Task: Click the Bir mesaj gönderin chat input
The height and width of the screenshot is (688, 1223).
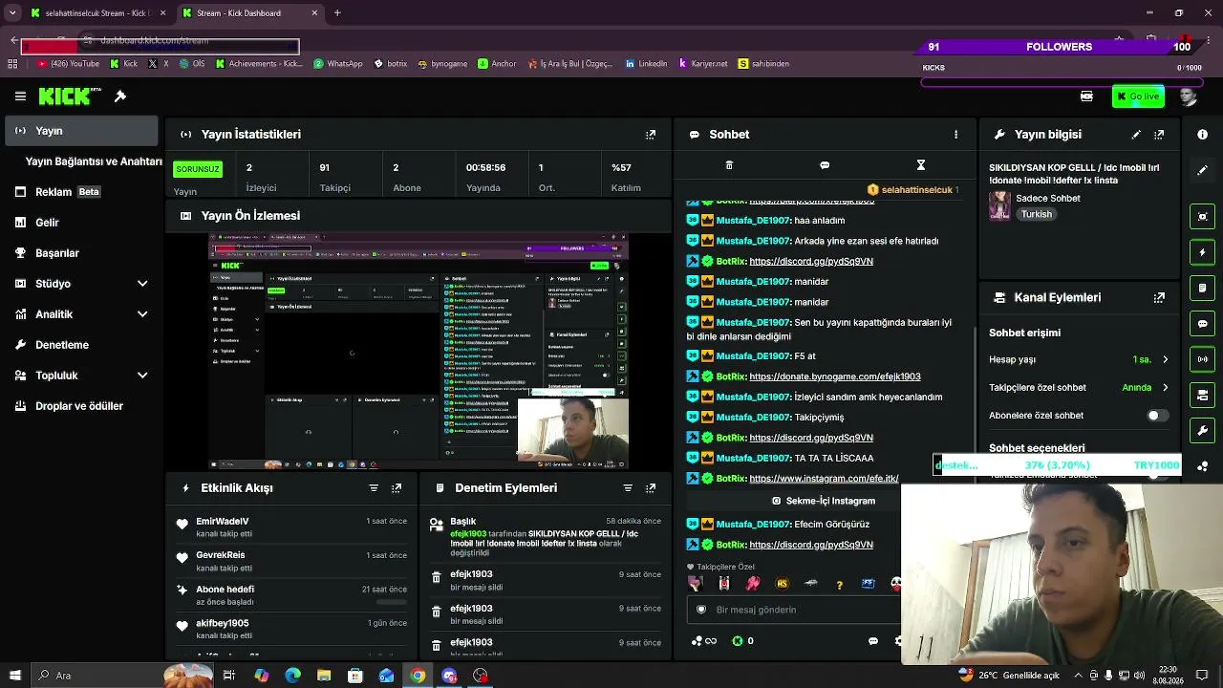Action: (795, 610)
